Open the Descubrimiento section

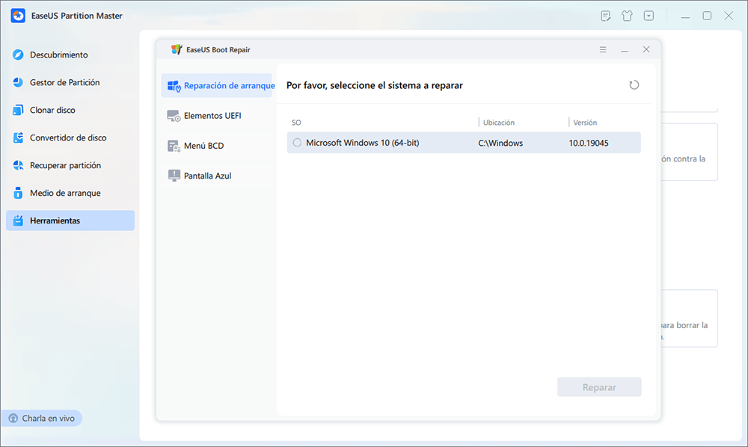(x=70, y=55)
